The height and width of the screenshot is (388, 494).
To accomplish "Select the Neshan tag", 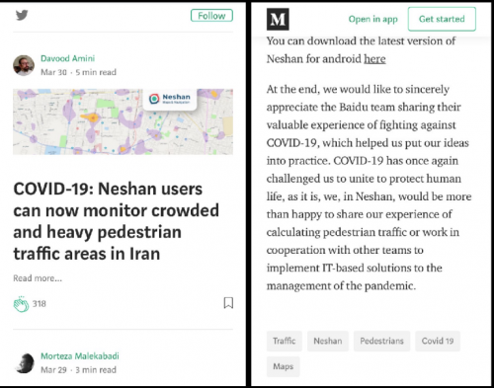I will (328, 341).
